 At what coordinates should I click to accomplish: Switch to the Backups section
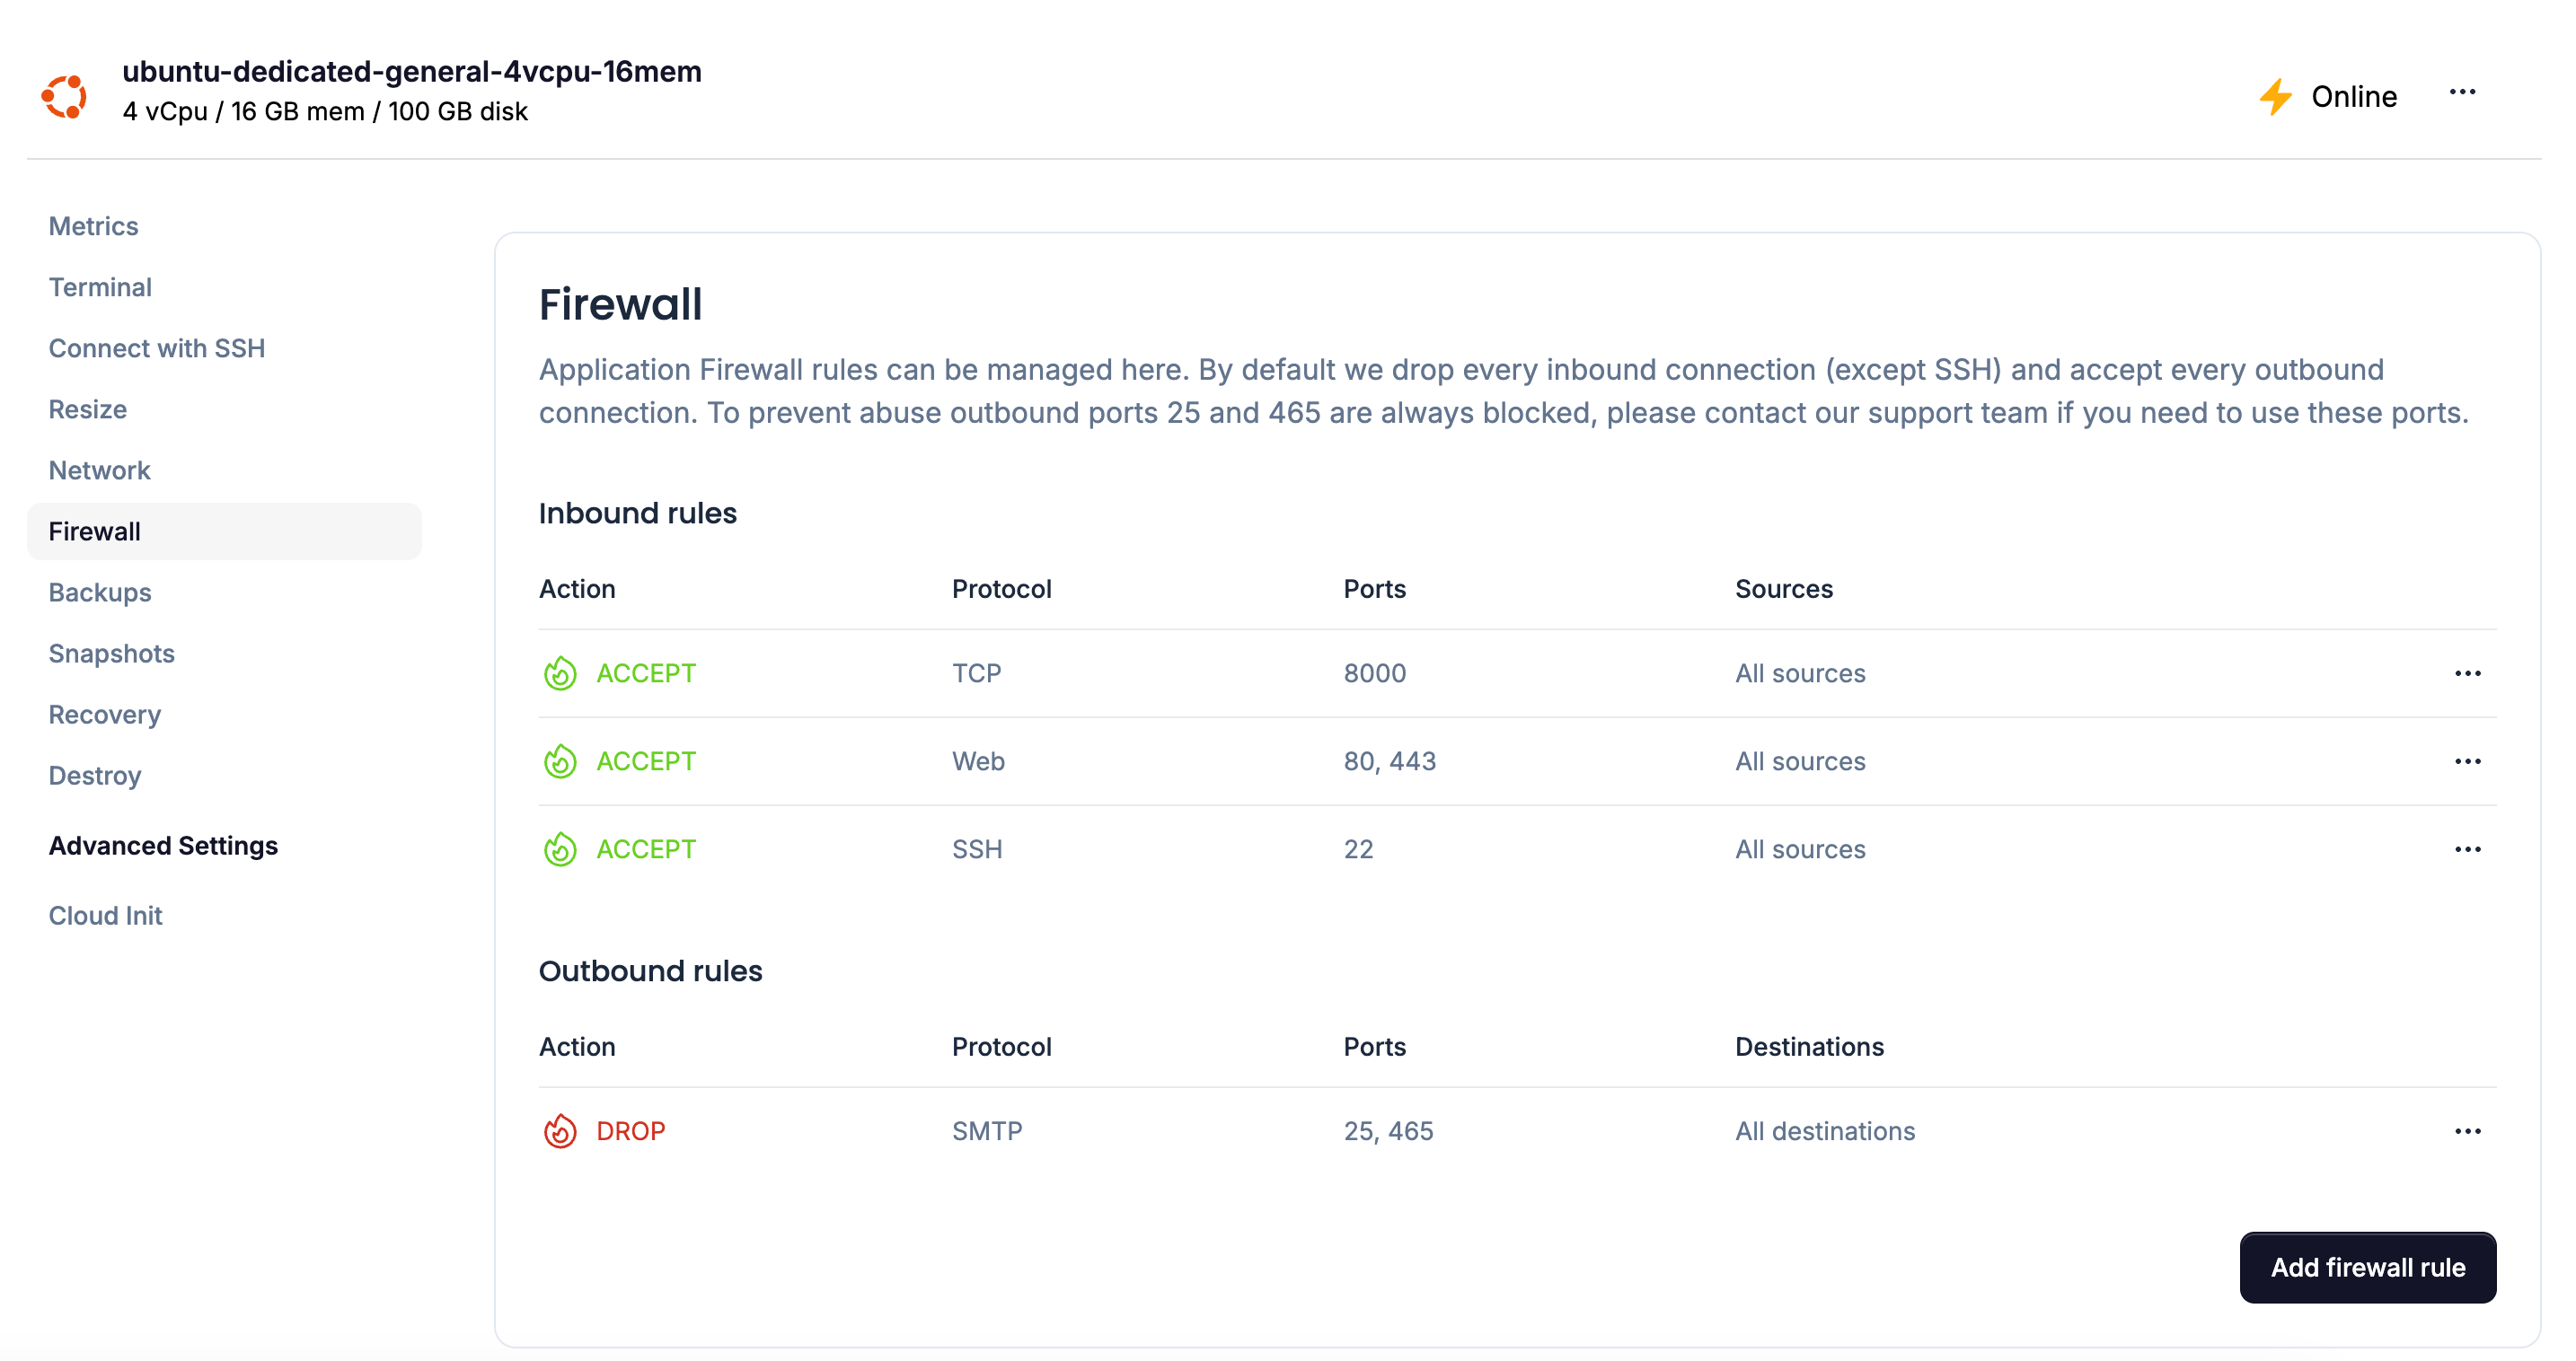(x=99, y=592)
